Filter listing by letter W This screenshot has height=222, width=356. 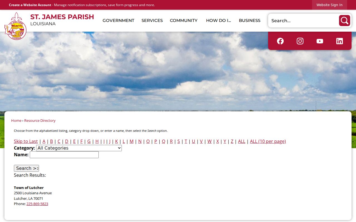pos(209,142)
